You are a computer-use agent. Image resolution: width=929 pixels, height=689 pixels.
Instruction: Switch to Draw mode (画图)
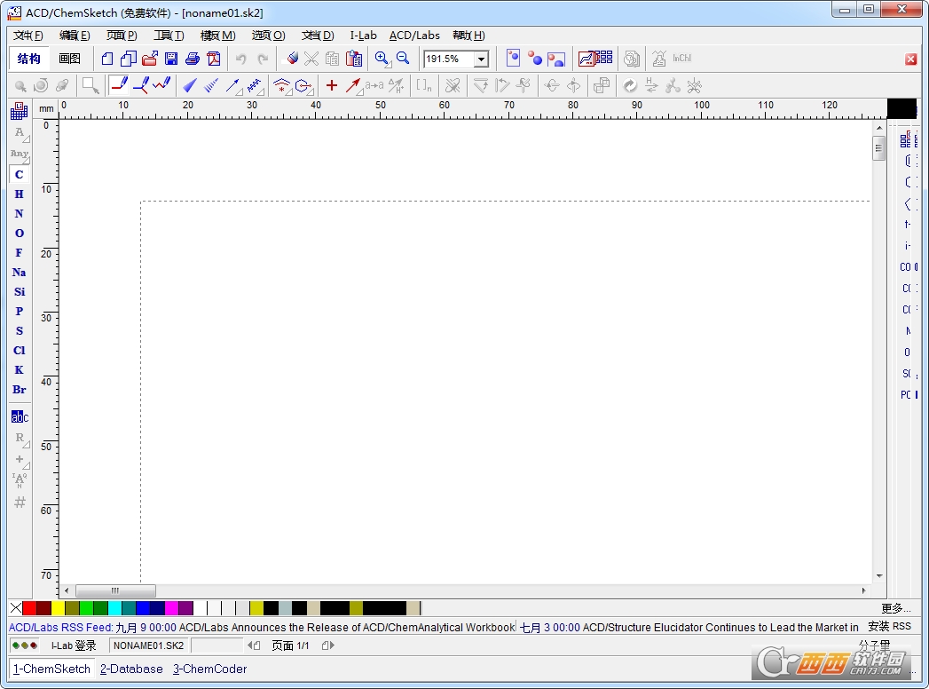pos(69,59)
